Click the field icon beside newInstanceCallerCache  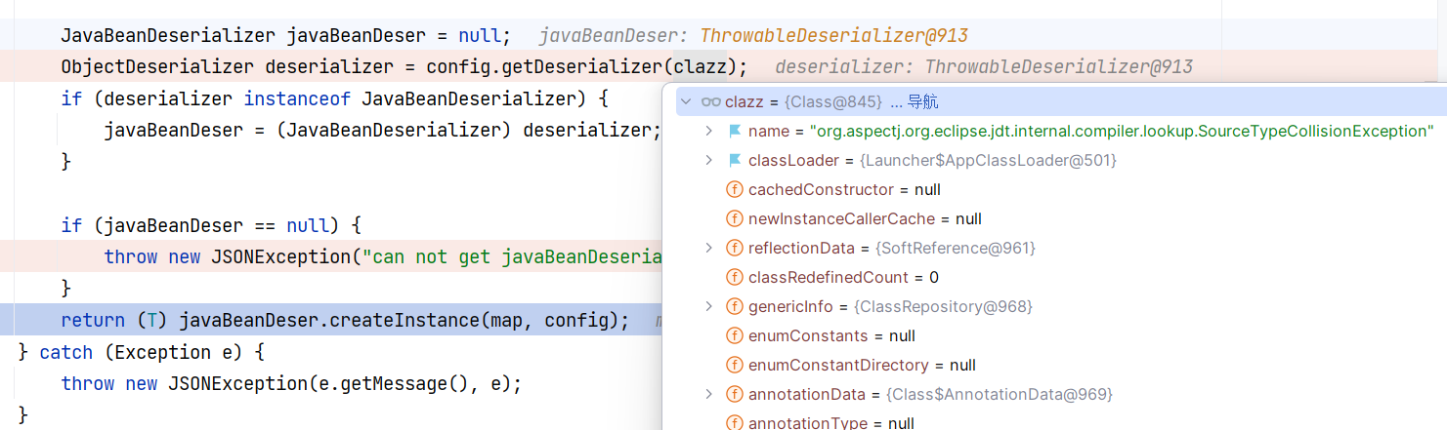(x=735, y=219)
